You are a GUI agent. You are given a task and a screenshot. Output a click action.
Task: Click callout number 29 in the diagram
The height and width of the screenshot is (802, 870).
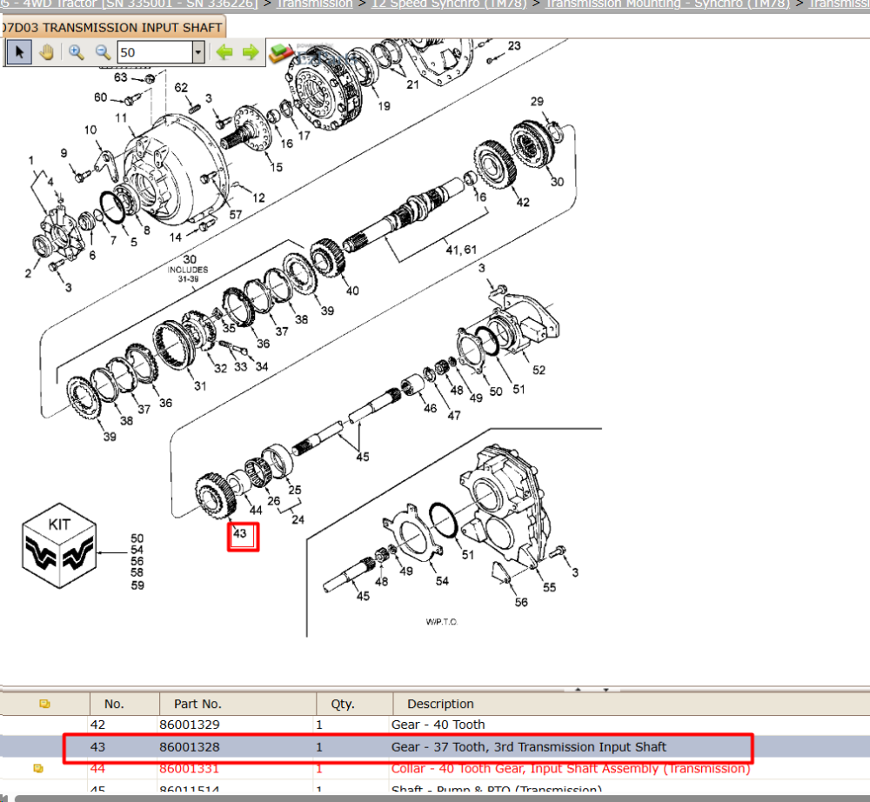coord(537,102)
